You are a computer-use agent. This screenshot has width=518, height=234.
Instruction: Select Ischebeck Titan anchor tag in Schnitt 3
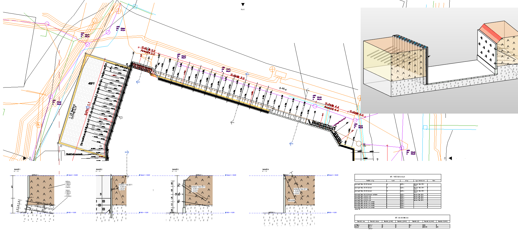(x=198, y=187)
